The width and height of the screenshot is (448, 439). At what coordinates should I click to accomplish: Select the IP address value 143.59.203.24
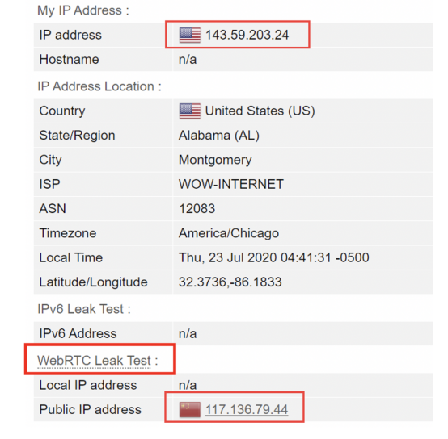(x=247, y=35)
